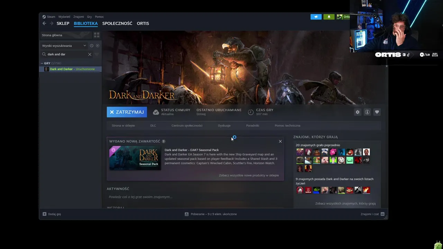Screen dimensions: 443x249
Task: Open the ORTIS profile tab
Action: tap(143, 24)
